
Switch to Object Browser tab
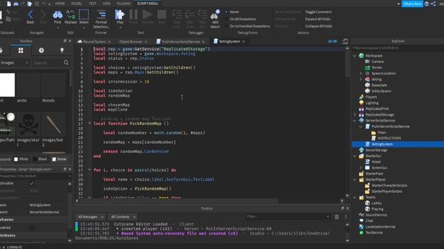click(x=130, y=41)
